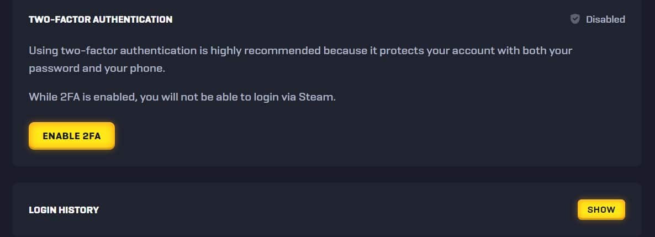Image resolution: width=655 pixels, height=237 pixels.
Task: Select the Disabled status label
Action: [x=605, y=19]
